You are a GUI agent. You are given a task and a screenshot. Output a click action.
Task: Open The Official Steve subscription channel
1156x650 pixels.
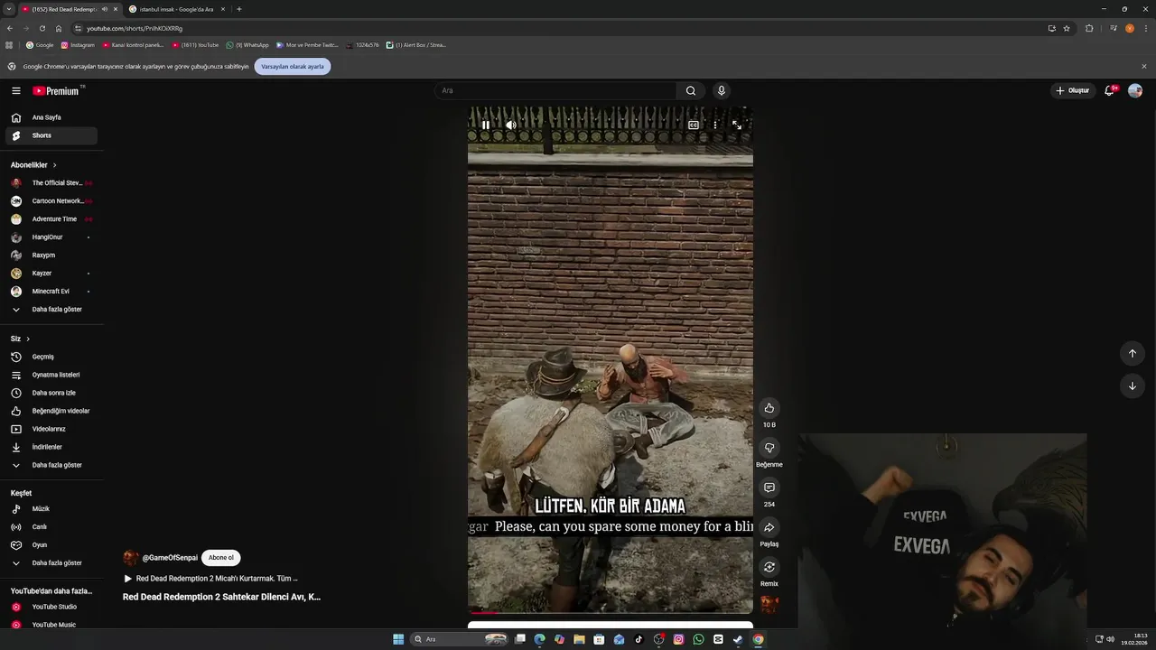pos(51,183)
